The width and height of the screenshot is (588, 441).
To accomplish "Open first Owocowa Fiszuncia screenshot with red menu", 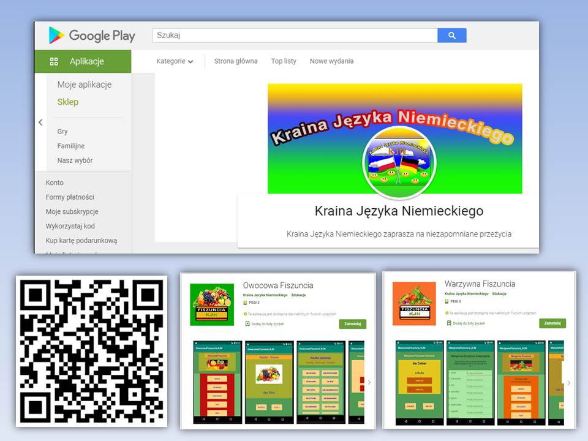I will [217, 382].
